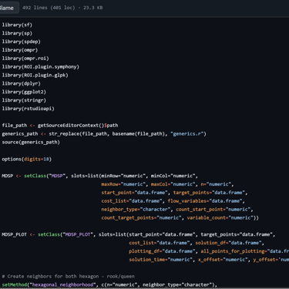Click the MDSP setClass definition line
The height and width of the screenshot is (289, 289).
tap(100, 176)
